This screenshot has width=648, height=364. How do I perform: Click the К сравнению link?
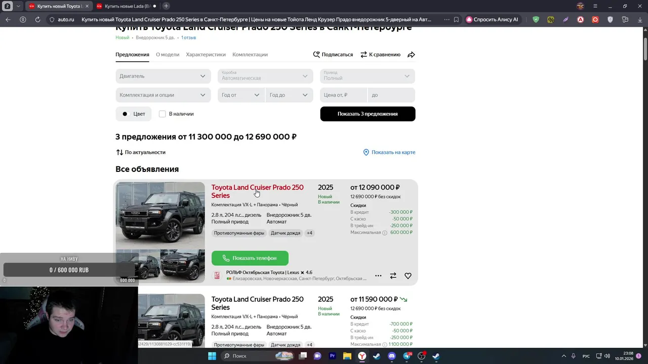[380, 55]
